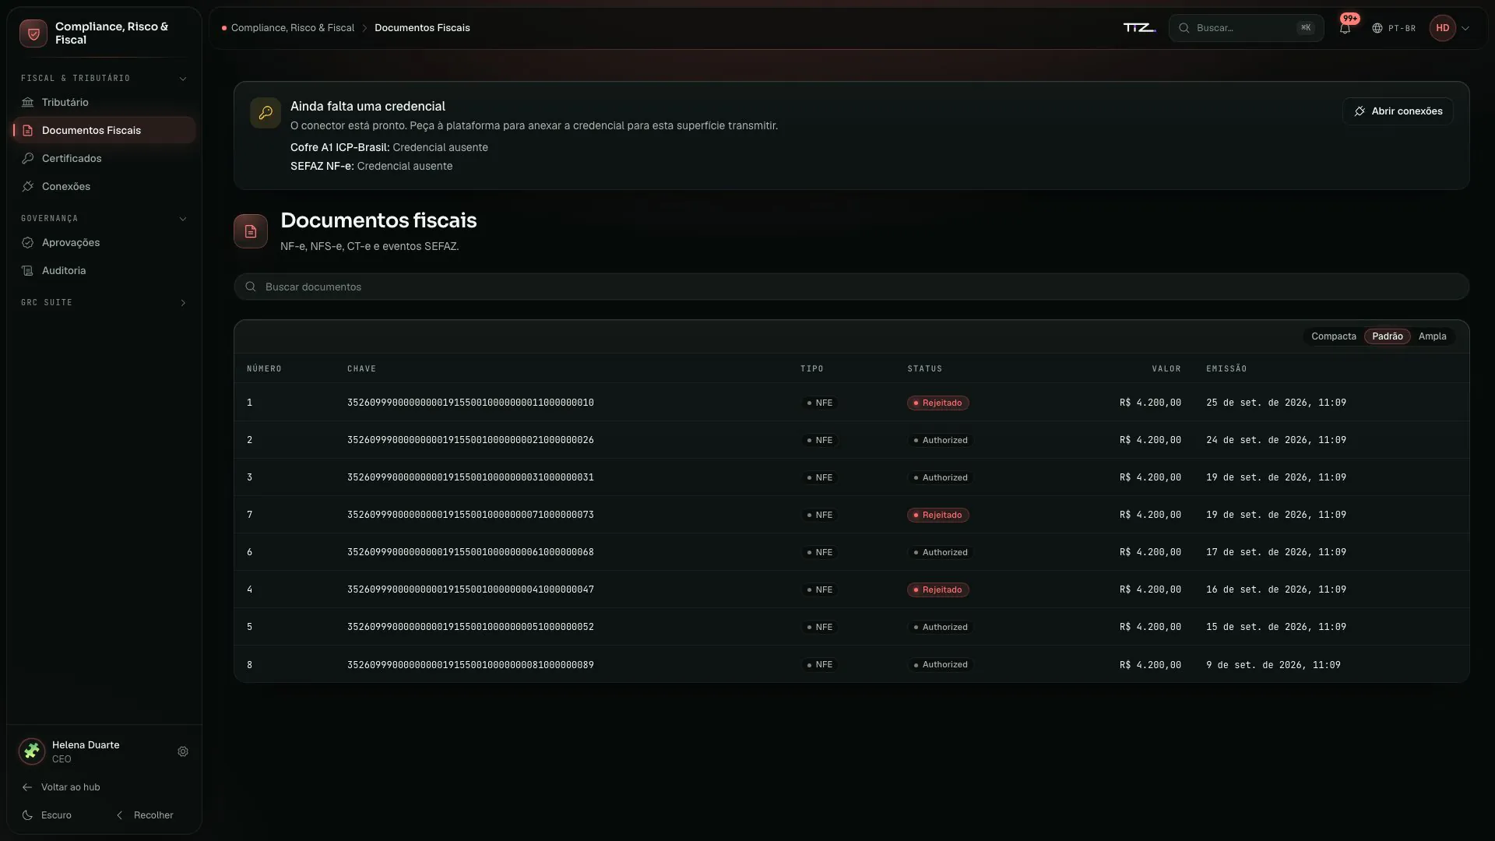Screen dimensions: 1495x841
Task: Go to Compliance, Risco & Fiscal breadcrumb
Action: point(293,28)
